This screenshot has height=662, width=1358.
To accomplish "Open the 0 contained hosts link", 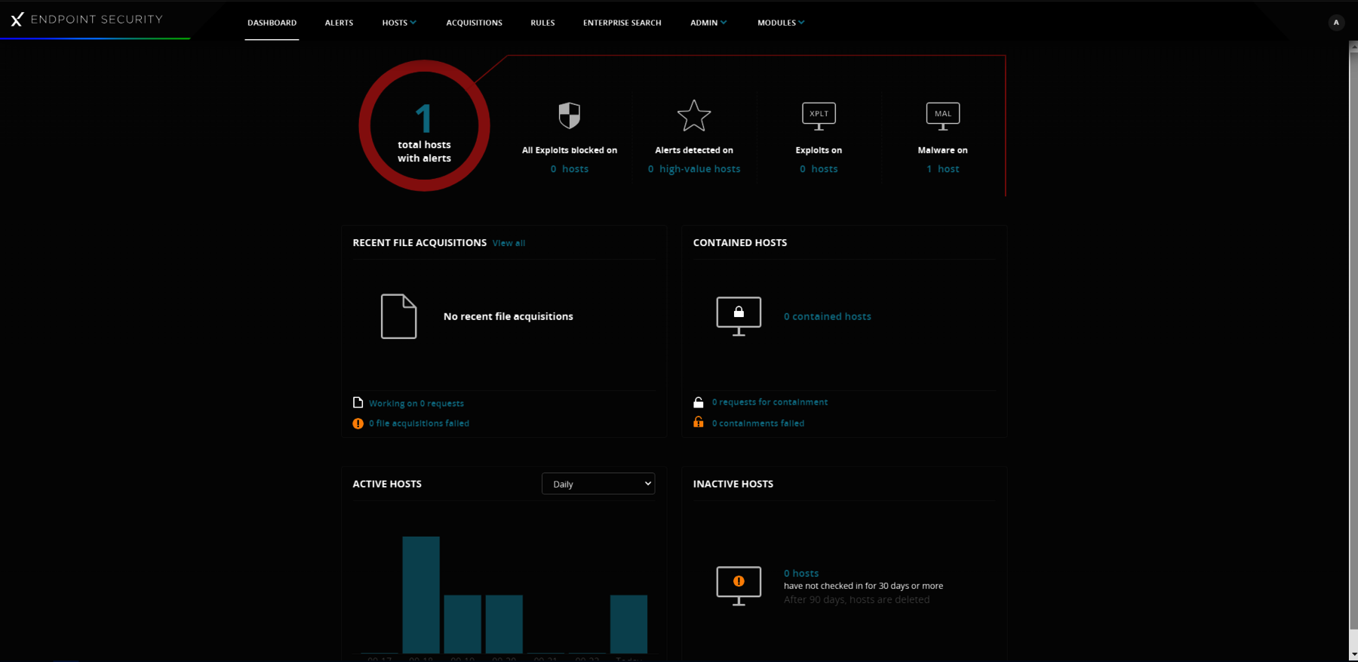I will 827,316.
